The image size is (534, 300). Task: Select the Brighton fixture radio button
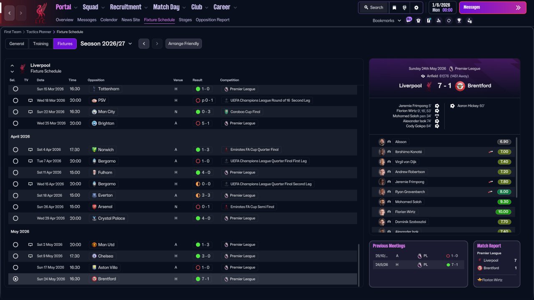point(15,123)
